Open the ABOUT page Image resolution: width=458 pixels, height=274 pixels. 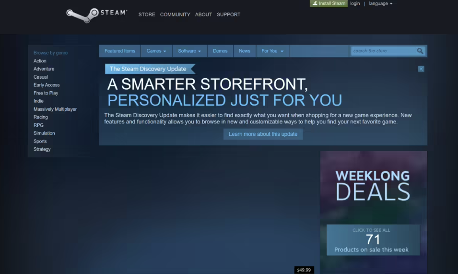pyautogui.click(x=203, y=14)
